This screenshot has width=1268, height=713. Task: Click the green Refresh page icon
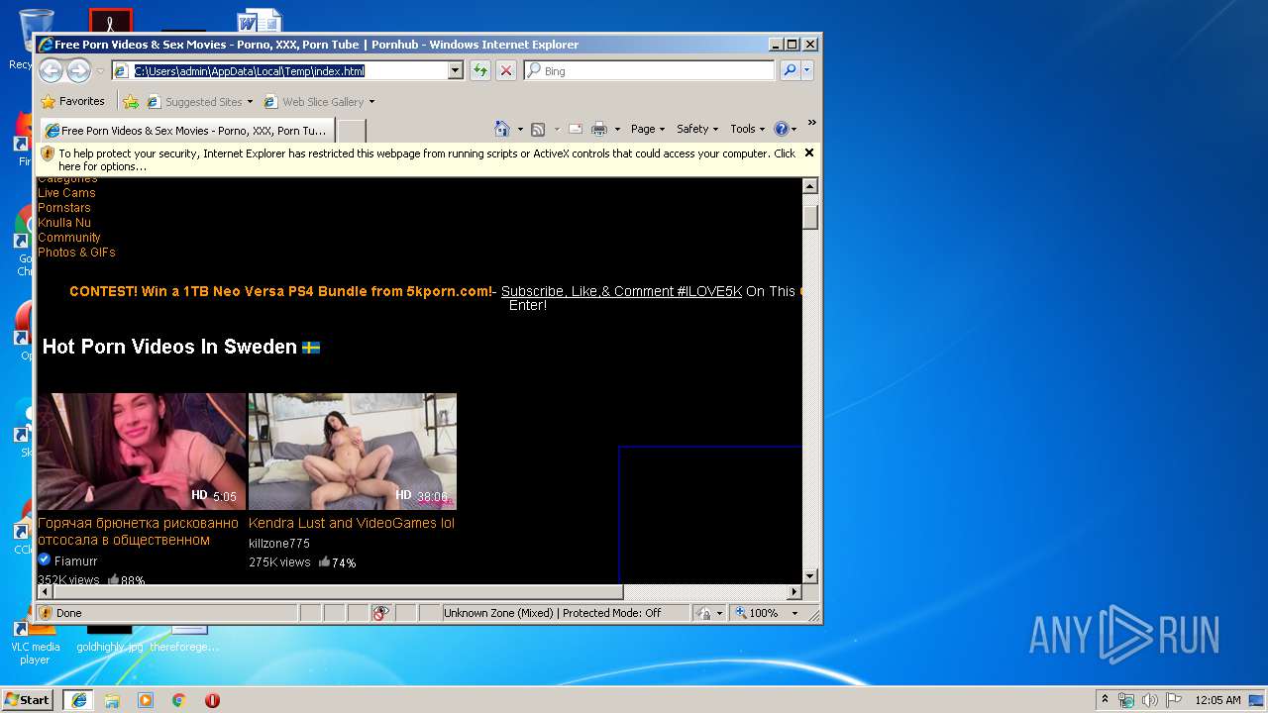coord(480,70)
